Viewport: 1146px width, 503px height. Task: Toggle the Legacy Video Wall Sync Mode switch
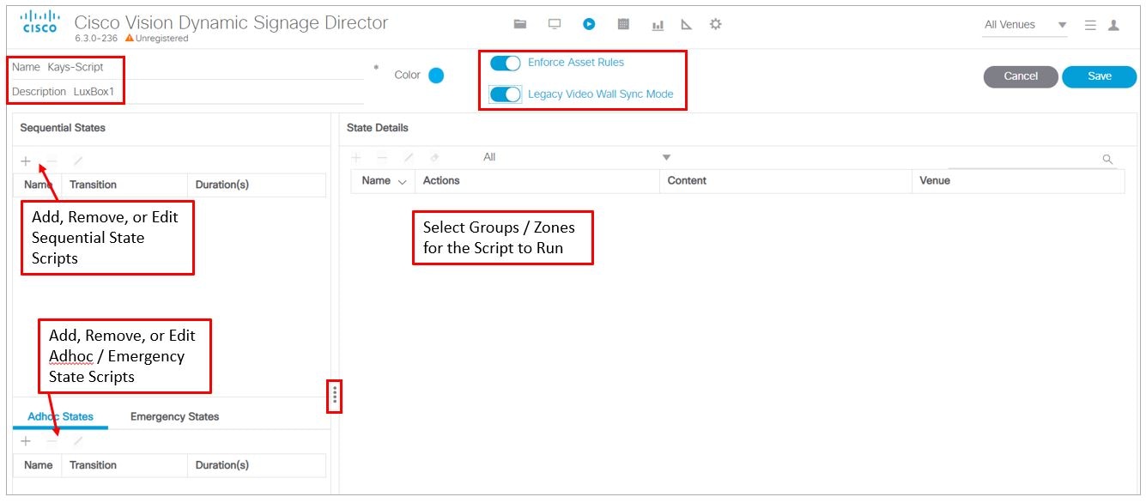(x=506, y=94)
